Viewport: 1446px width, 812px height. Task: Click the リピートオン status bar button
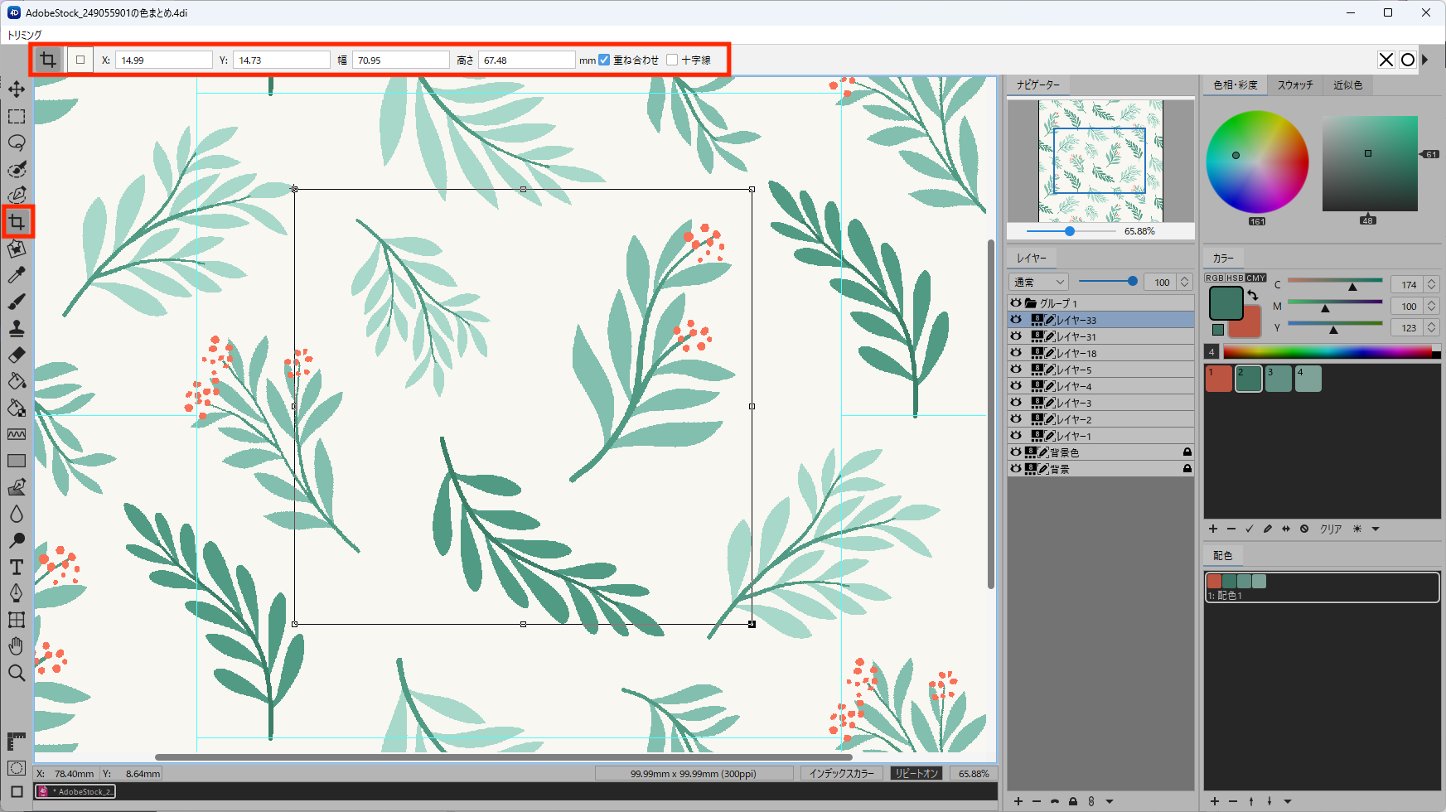(x=916, y=773)
